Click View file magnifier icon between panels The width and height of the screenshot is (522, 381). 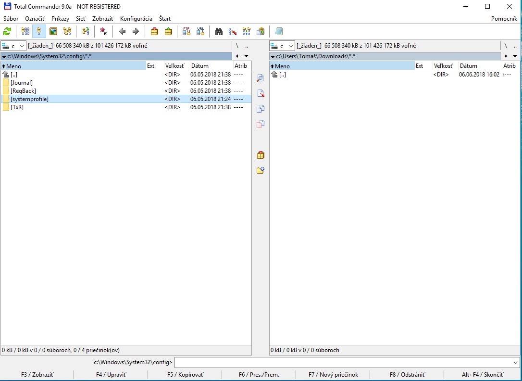tap(261, 78)
